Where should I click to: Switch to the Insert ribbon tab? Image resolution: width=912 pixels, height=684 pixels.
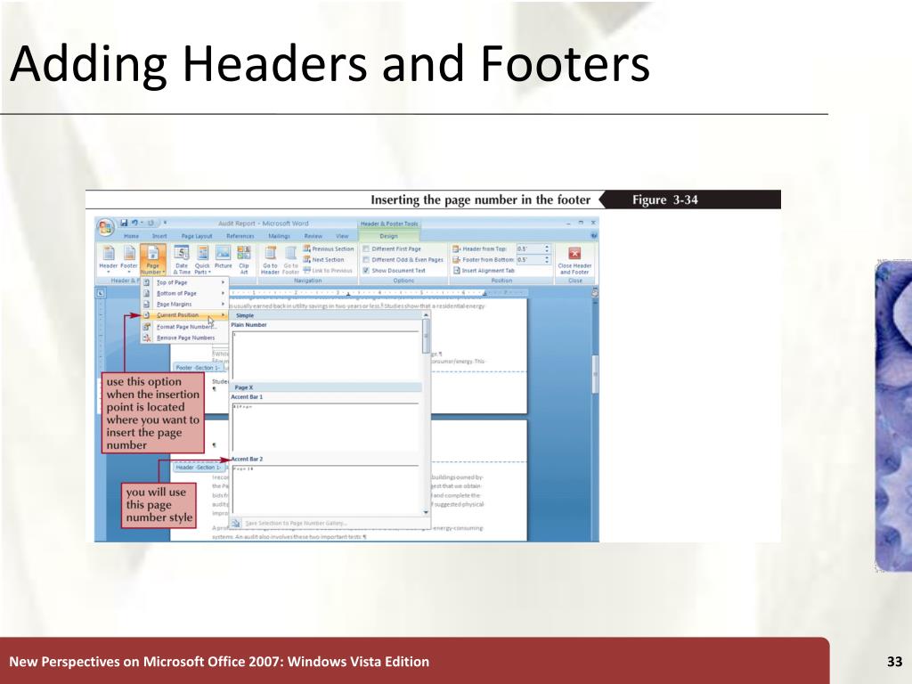pos(159,236)
